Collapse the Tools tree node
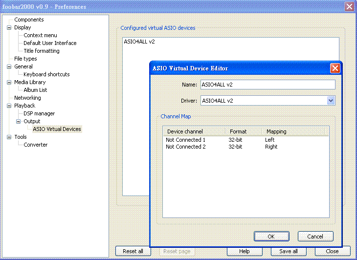This screenshot has height=260, width=357. tap(9, 137)
